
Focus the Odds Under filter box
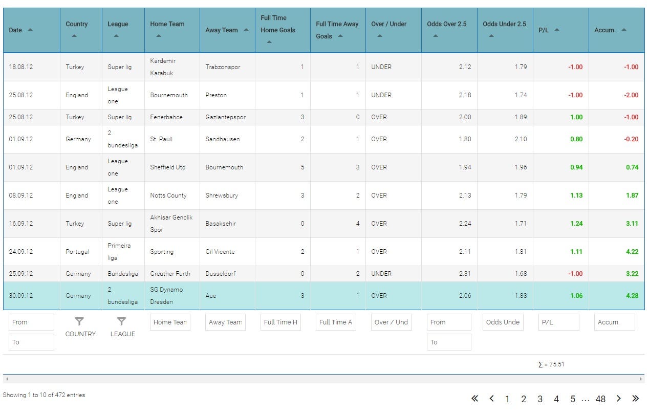[x=503, y=322]
